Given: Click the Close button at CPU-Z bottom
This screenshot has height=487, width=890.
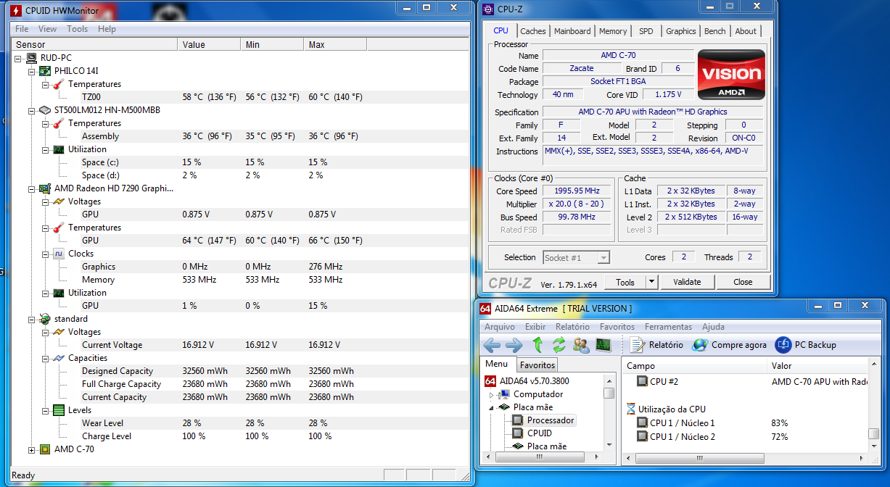Looking at the screenshot, I should pyautogui.click(x=743, y=282).
